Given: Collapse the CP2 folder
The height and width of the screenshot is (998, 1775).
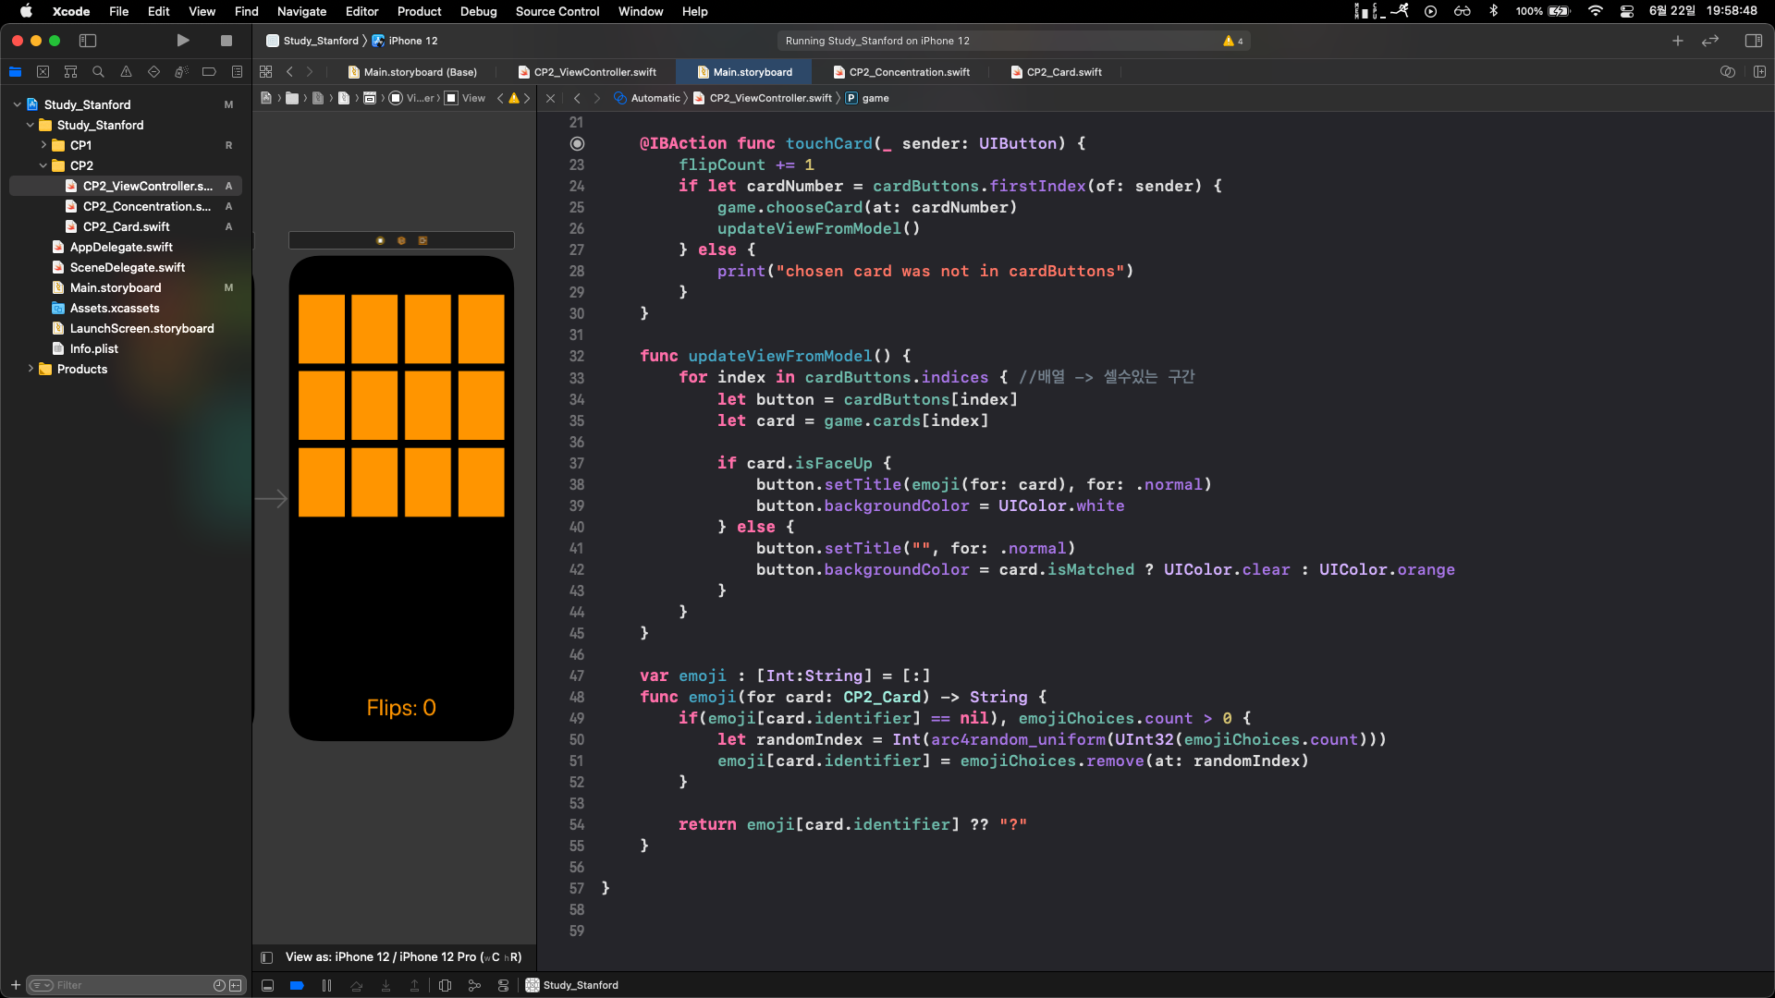Looking at the screenshot, I should (x=43, y=166).
